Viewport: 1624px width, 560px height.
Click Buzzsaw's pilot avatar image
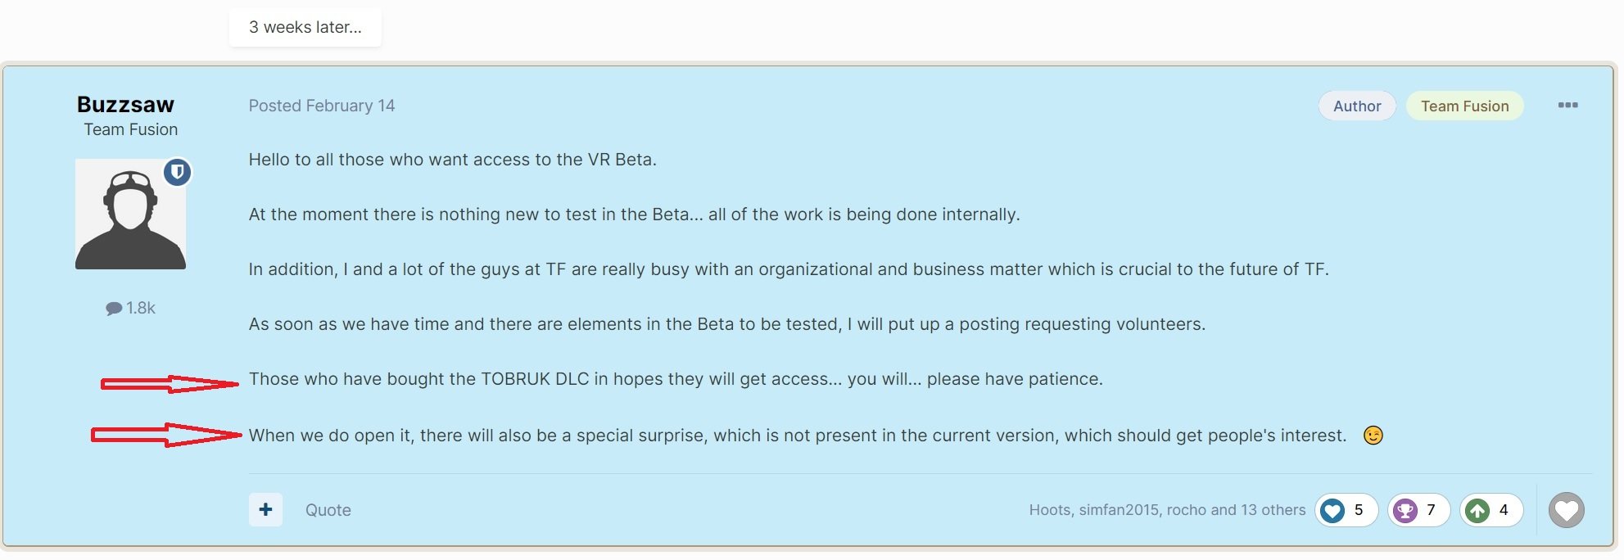tap(130, 215)
